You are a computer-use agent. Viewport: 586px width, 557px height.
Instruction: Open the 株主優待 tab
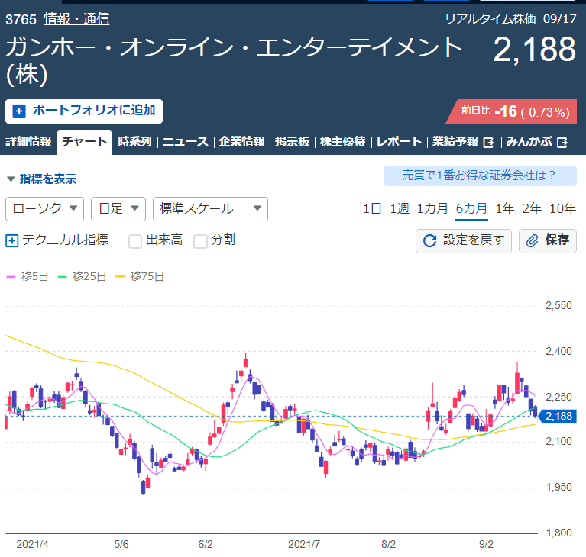(342, 142)
